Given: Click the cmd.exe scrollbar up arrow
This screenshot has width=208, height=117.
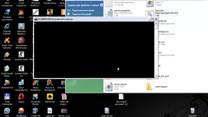Looking at the screenshot, I should (x=156, y=23).
